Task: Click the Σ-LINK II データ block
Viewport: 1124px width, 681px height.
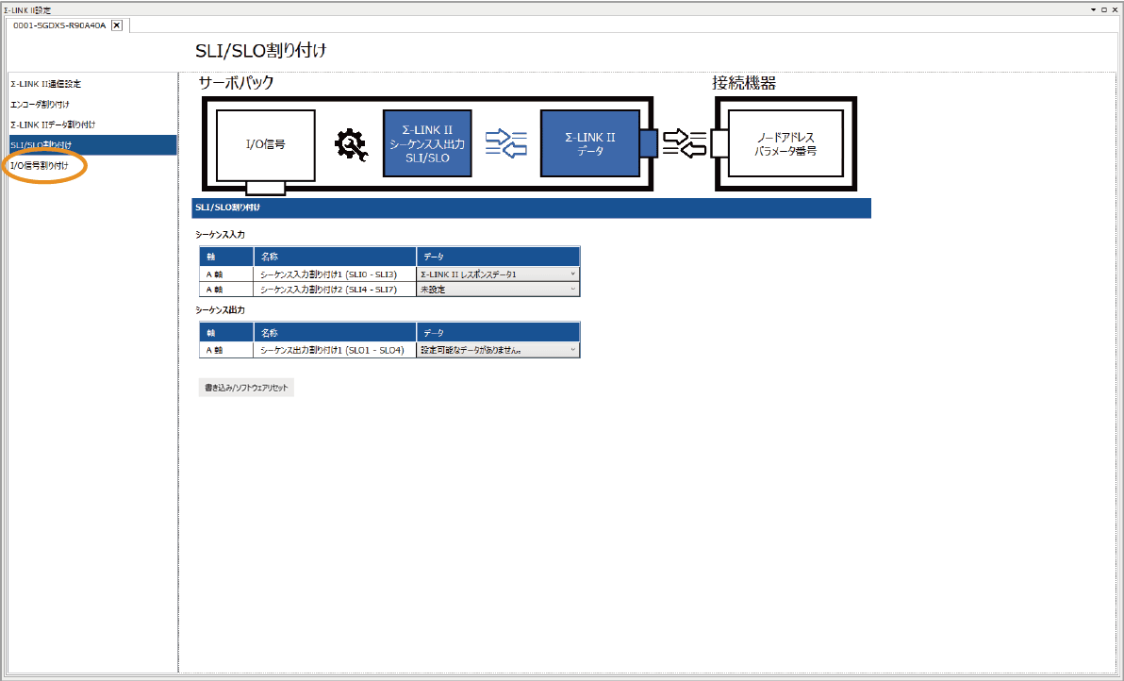Action: 589,143
